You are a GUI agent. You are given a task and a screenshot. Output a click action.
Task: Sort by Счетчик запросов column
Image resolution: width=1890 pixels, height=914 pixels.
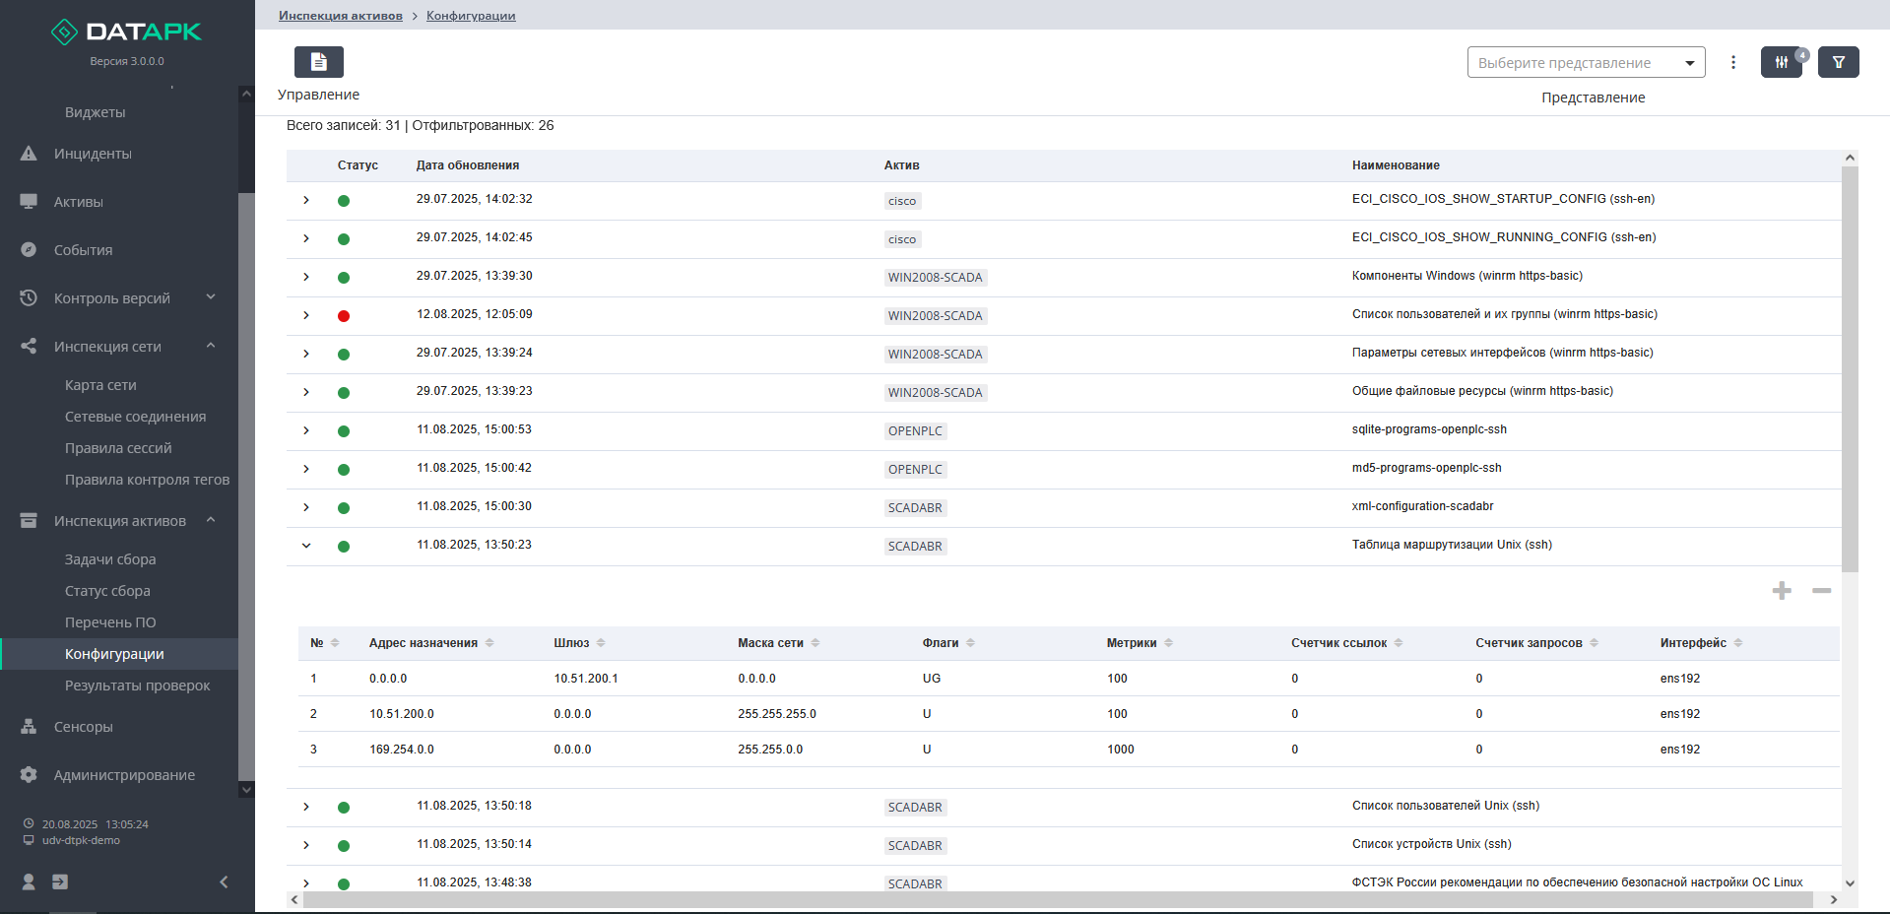[x=1595, y=643]
